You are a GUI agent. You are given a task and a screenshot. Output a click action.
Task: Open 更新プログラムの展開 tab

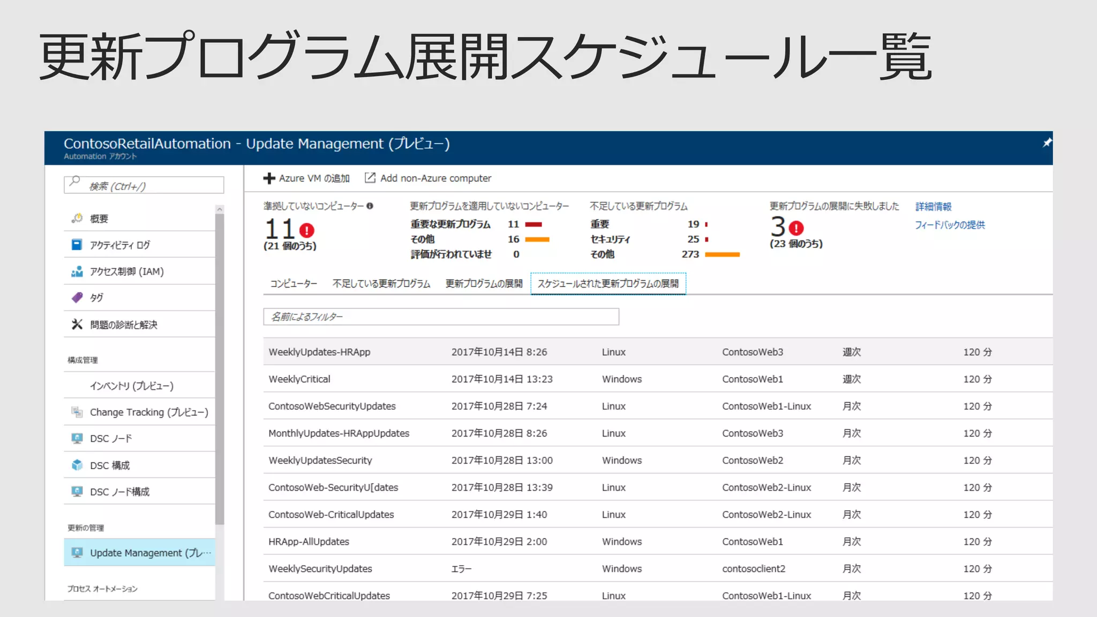point(484,284)
